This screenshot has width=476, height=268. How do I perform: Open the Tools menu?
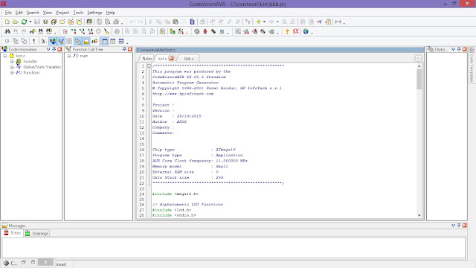[78, 13]
